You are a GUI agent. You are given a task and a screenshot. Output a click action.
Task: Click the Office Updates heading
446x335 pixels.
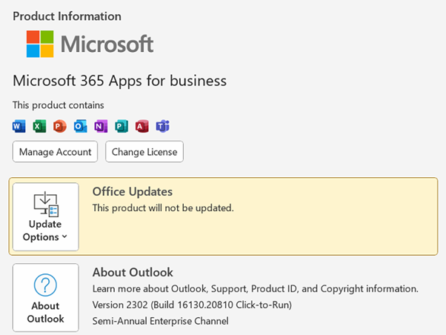pos(133,191)
